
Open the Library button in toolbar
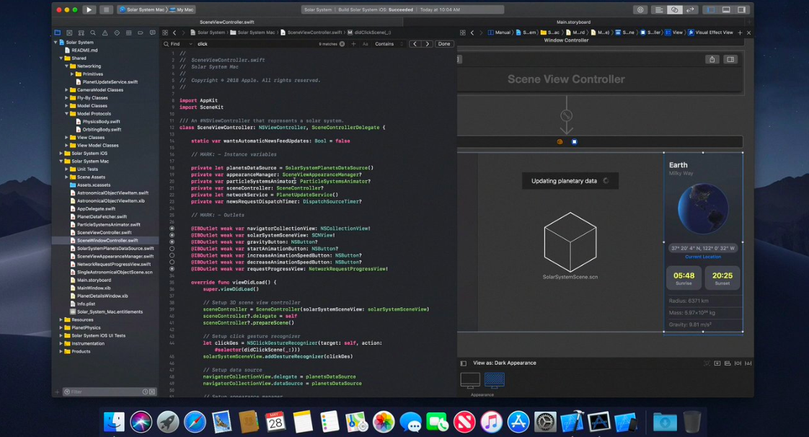point(640,9)
